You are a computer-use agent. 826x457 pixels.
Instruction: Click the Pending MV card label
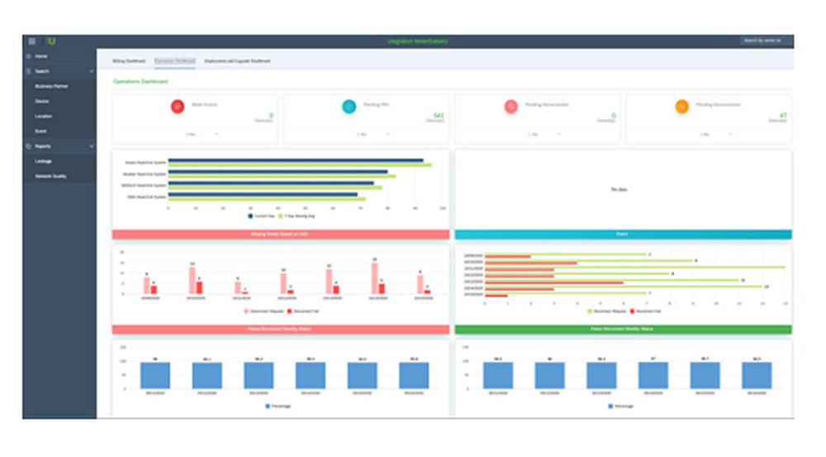(x=376, y=104)
